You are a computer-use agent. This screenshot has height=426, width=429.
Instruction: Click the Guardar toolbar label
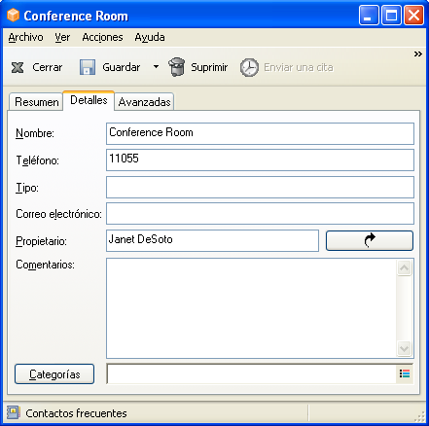coord(122,67)
